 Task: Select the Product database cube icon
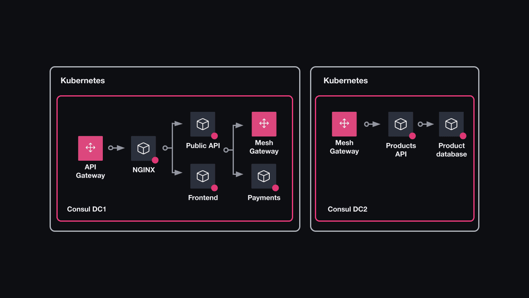(x=451, y=124)
